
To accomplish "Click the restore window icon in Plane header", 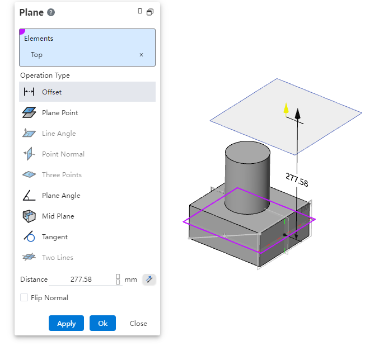I will click(x=150, y=12).
